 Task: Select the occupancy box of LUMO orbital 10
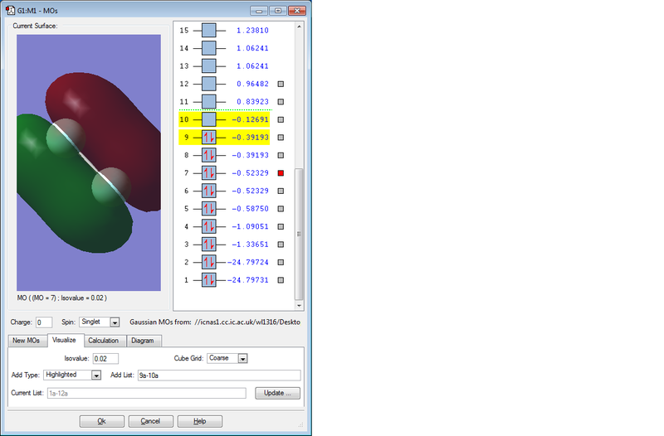click(x=209, y=119)
